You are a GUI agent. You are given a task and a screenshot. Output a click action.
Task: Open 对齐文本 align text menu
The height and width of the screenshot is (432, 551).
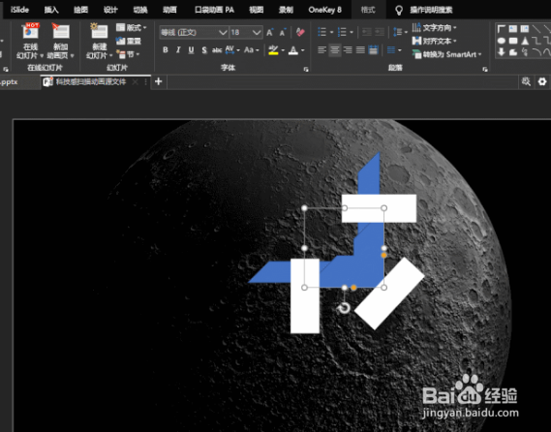(435, 41)
